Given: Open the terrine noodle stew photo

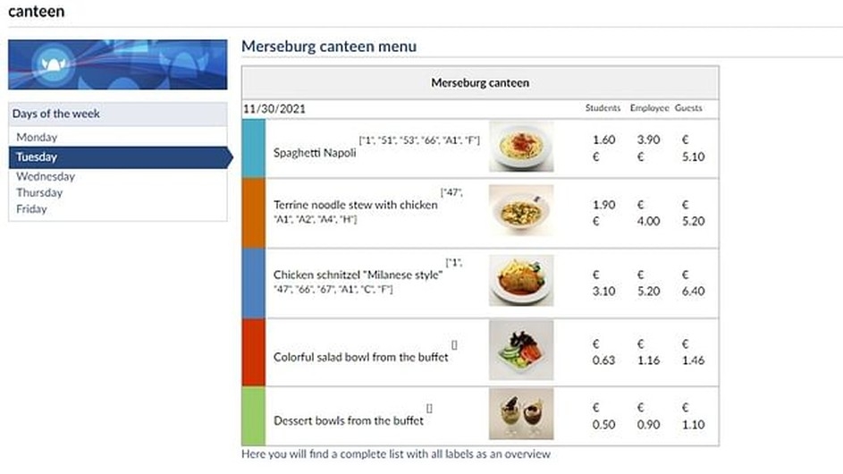Looking at the screenshot, I should [x=521, y=211].
